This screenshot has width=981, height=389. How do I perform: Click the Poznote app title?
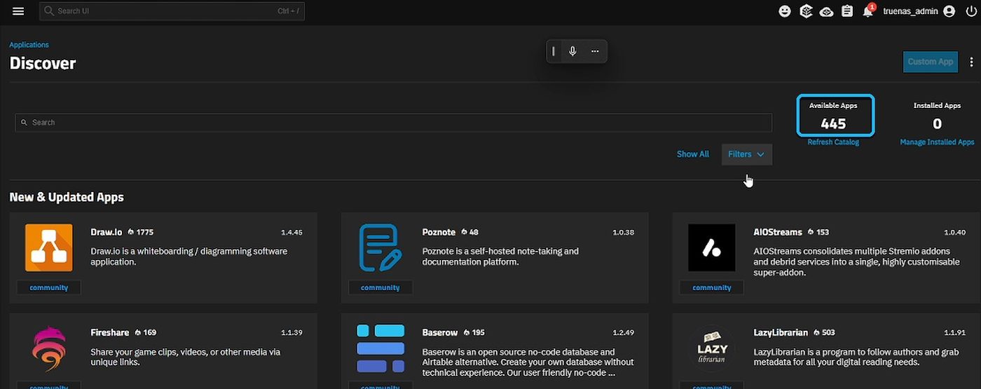pos(439,232)
